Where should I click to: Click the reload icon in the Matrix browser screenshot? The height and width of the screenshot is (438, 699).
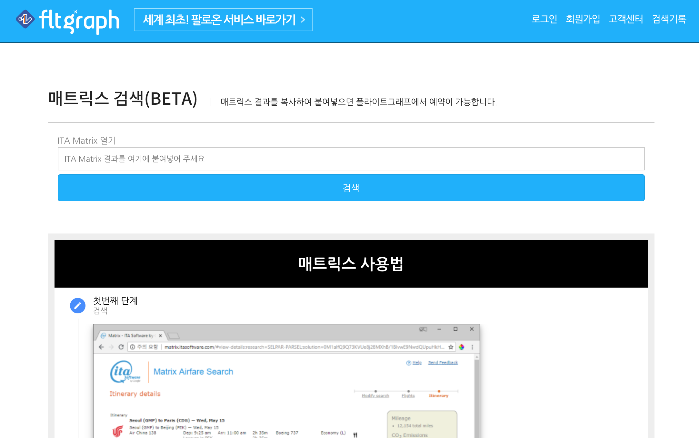[122, 347]
